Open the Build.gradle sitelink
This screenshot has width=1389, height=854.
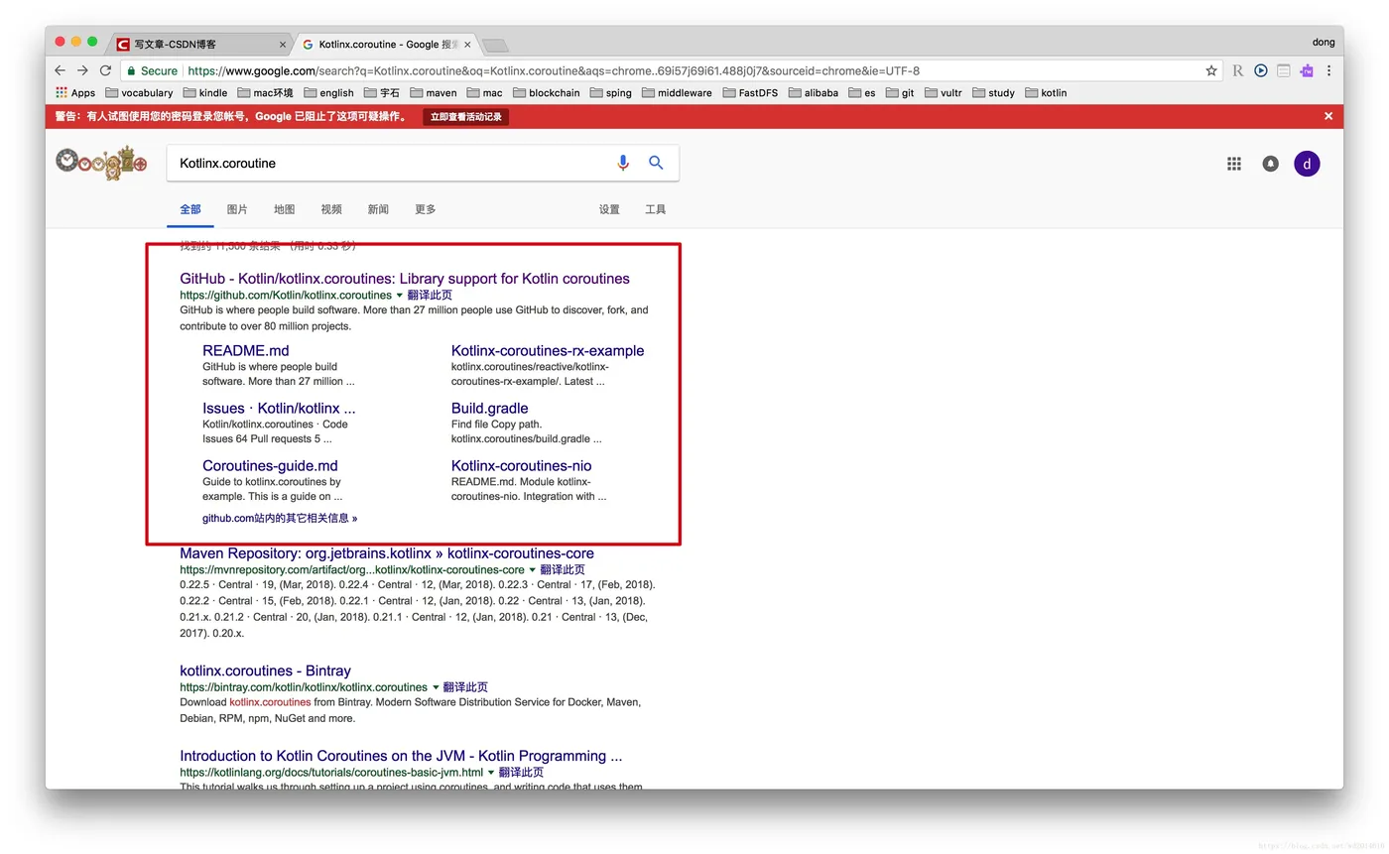coord(489,409)
